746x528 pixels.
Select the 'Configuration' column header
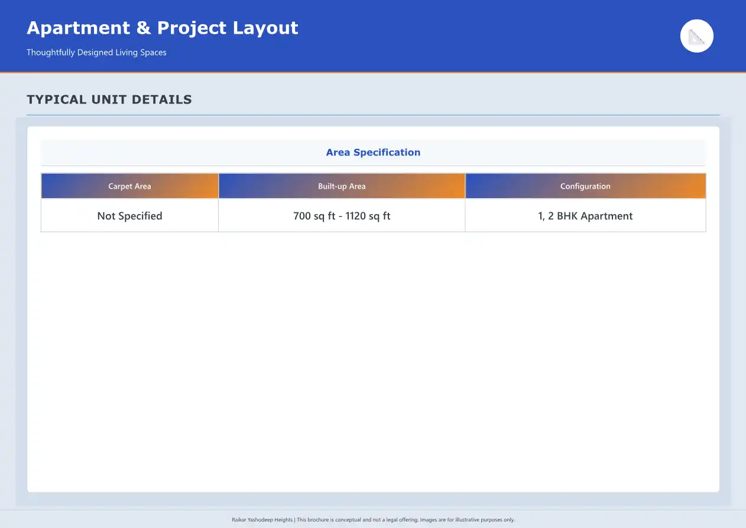585,186
